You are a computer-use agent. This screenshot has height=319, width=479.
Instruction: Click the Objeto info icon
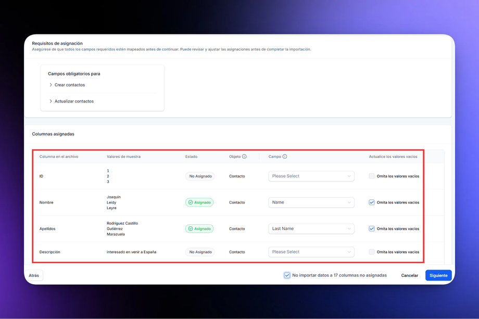pos(244,157)
